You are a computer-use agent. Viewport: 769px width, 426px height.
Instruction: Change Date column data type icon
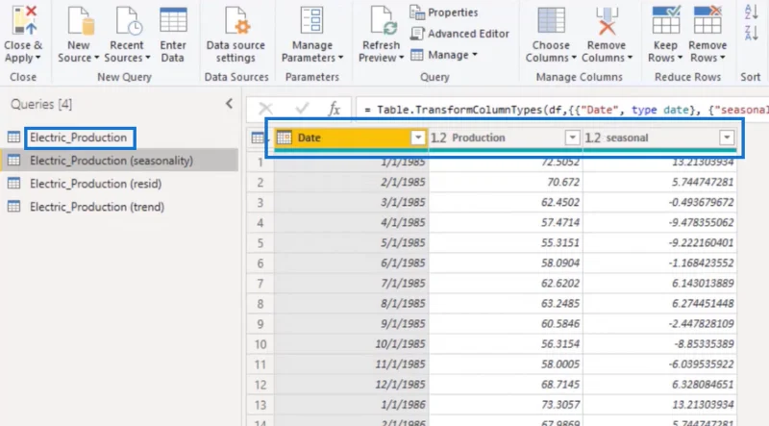point(285,138)
